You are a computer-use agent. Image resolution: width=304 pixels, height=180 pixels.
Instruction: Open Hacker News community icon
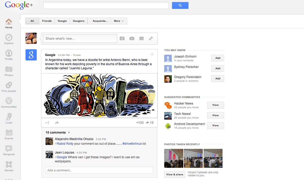point(168,105)
